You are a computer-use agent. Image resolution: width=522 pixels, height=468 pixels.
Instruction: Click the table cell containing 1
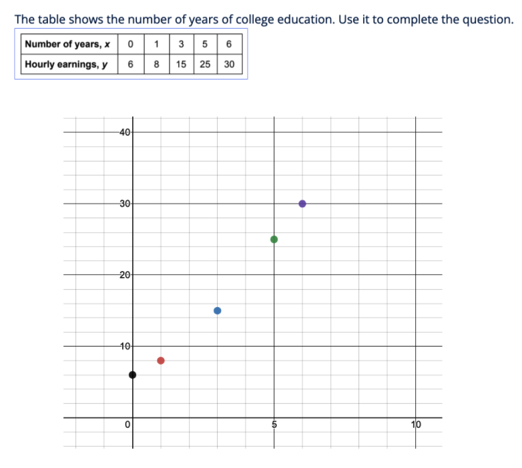tap(156, 45)
